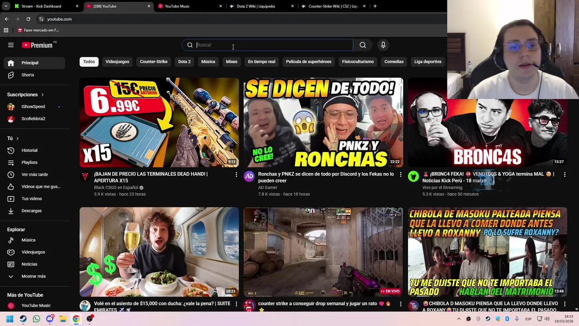Select the Liga deportiva filter chip
This screenshot has width=579, height=326.
click(x=428, y=62)
